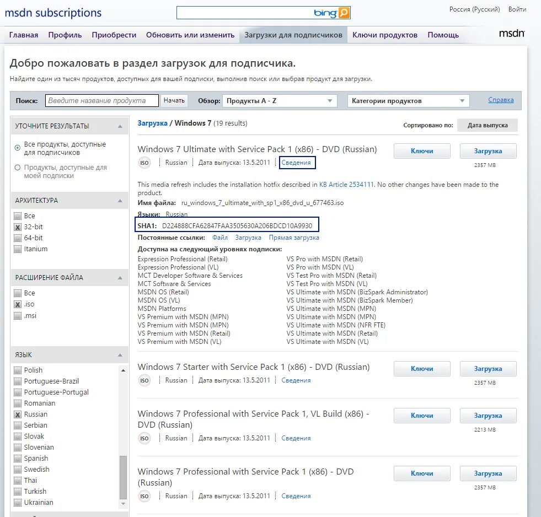Collapse the АРХИТЕКТУРА filter section
The height and width of the screenshot is (517, 541).
(120, 201)
